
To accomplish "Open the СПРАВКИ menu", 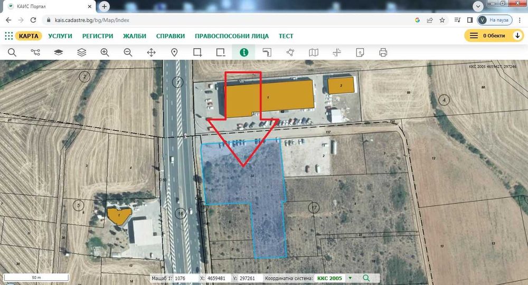I will tap(171, 36).
